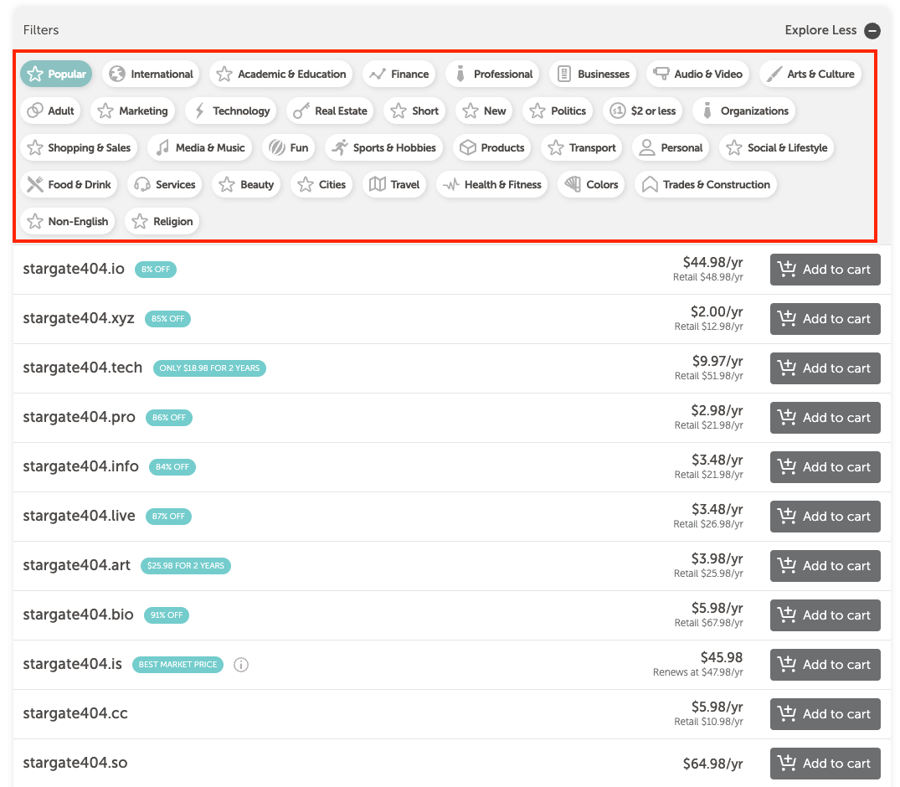Open the stargate404.tech domain name
Screen dimensions: 900x787
coord(83,368)
